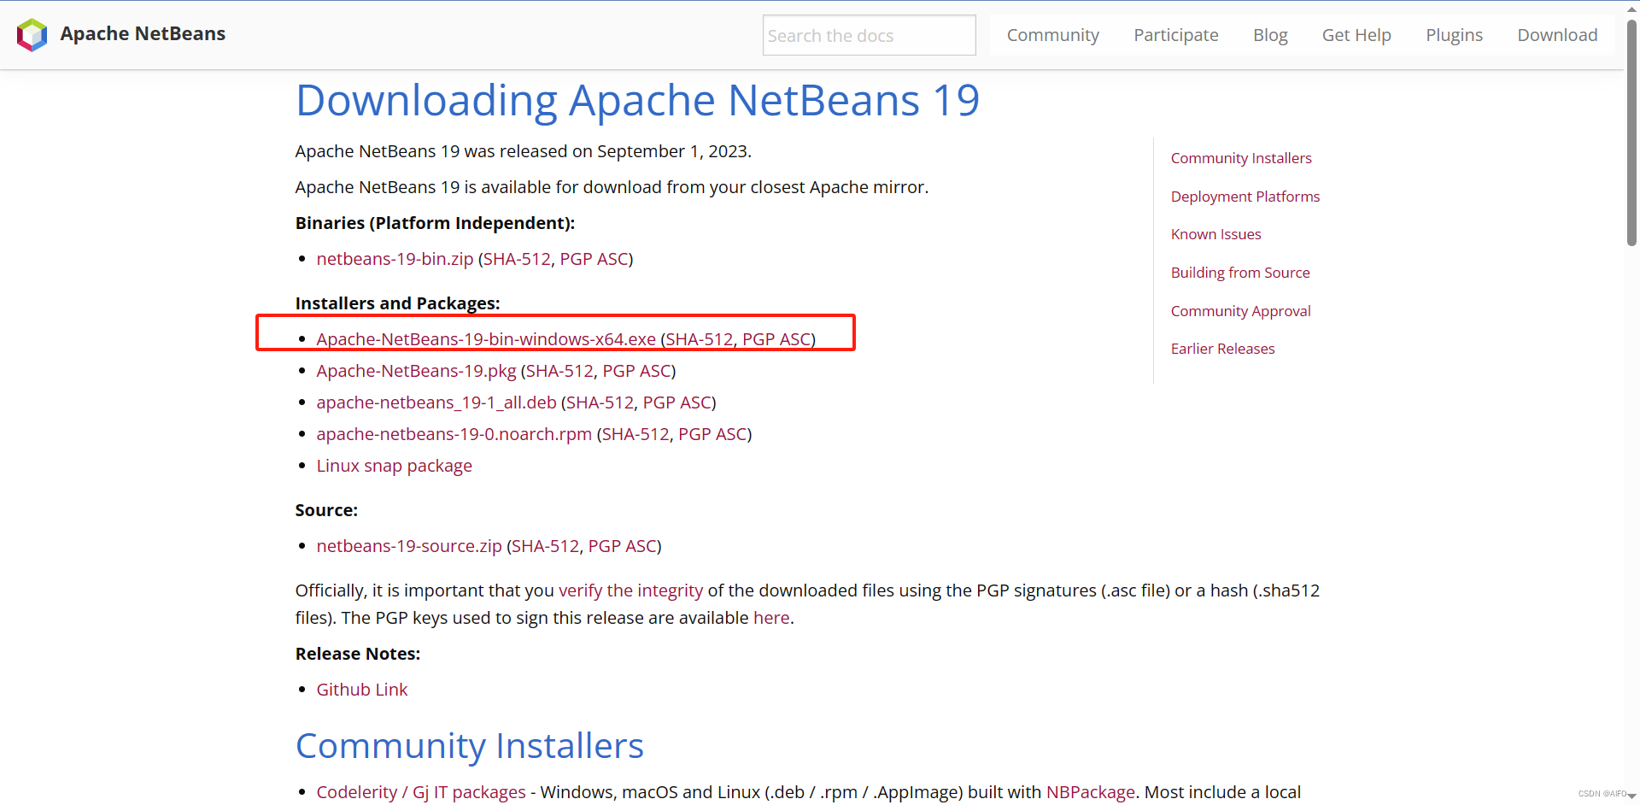
Task: Open SHA-512 for netbeans-19-source.zip
Action: 545,546
